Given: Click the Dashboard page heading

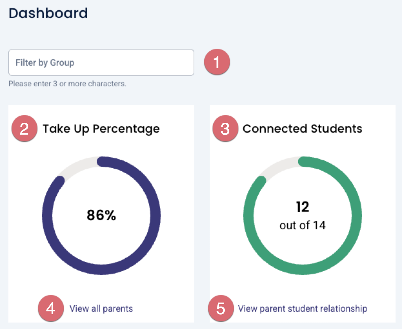Looking at the screenshot, I should (48, 13).
